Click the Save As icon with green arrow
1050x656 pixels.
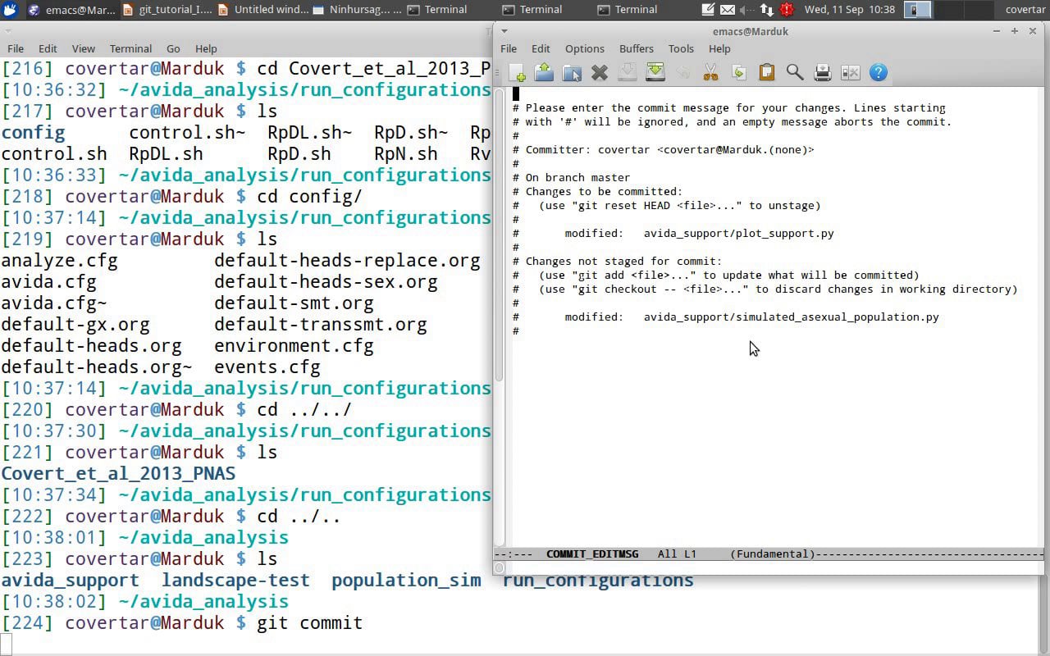pos(655,73)
